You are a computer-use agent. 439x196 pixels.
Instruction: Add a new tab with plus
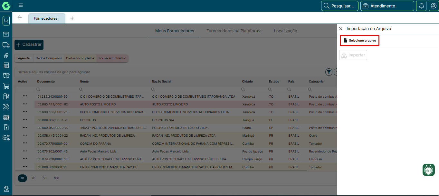tap(72, 18)
